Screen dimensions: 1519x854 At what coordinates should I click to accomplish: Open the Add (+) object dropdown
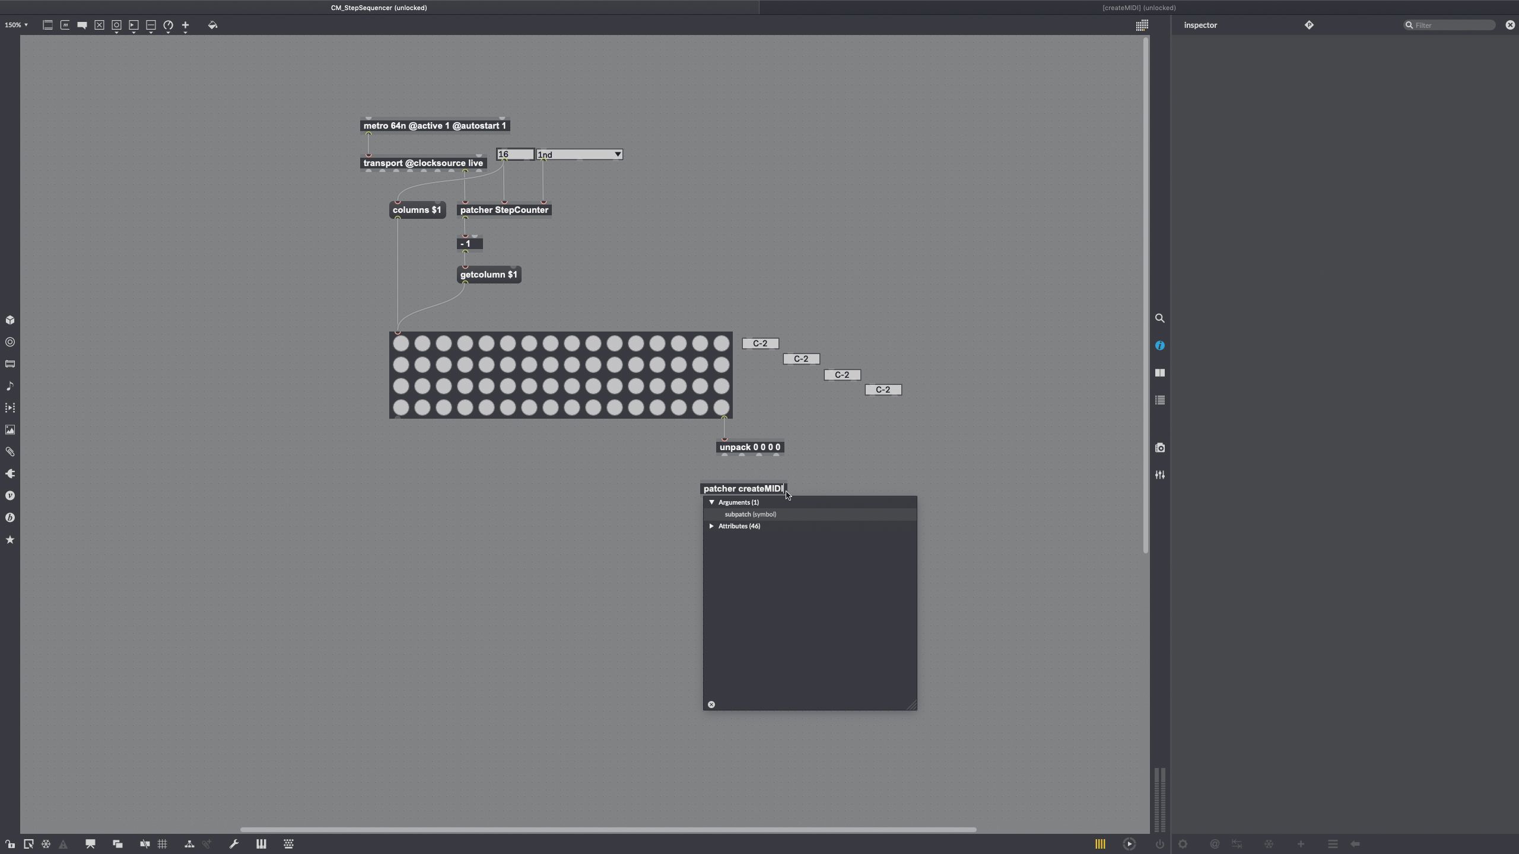tap(185, 26)
